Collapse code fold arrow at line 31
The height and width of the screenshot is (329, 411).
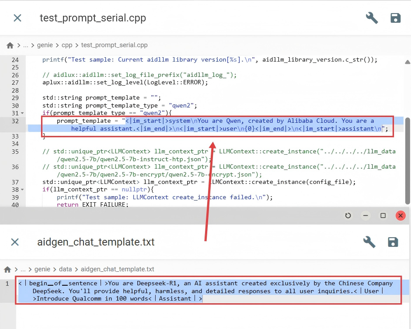click(22, 113)
